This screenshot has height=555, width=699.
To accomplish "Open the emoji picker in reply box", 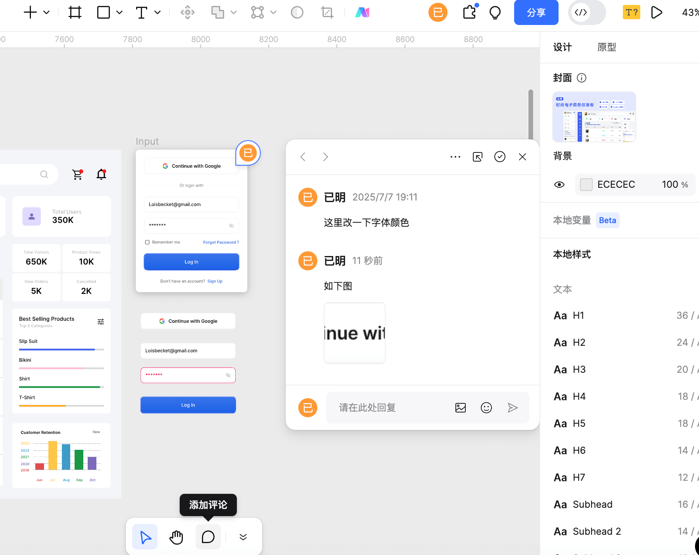I will click(x=486, y=408).
